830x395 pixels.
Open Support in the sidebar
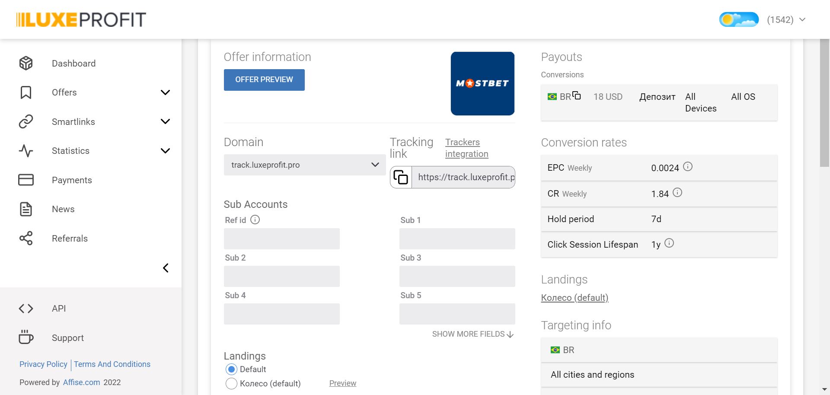(68, 338)
